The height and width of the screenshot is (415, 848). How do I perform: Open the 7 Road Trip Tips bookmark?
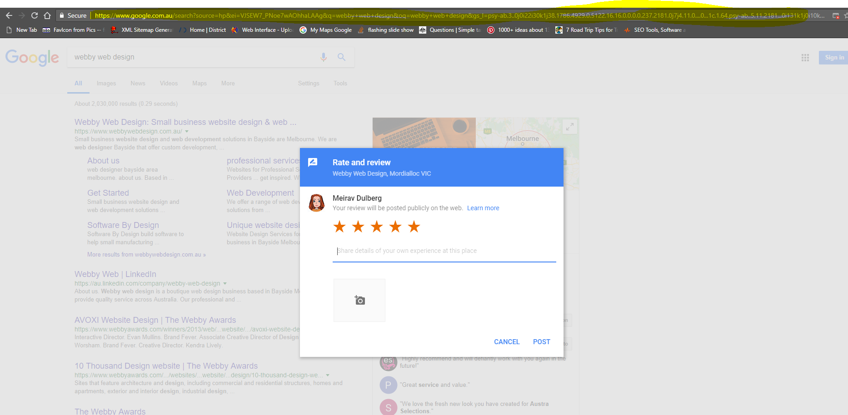pyautogui.click(x=586, y=30)
